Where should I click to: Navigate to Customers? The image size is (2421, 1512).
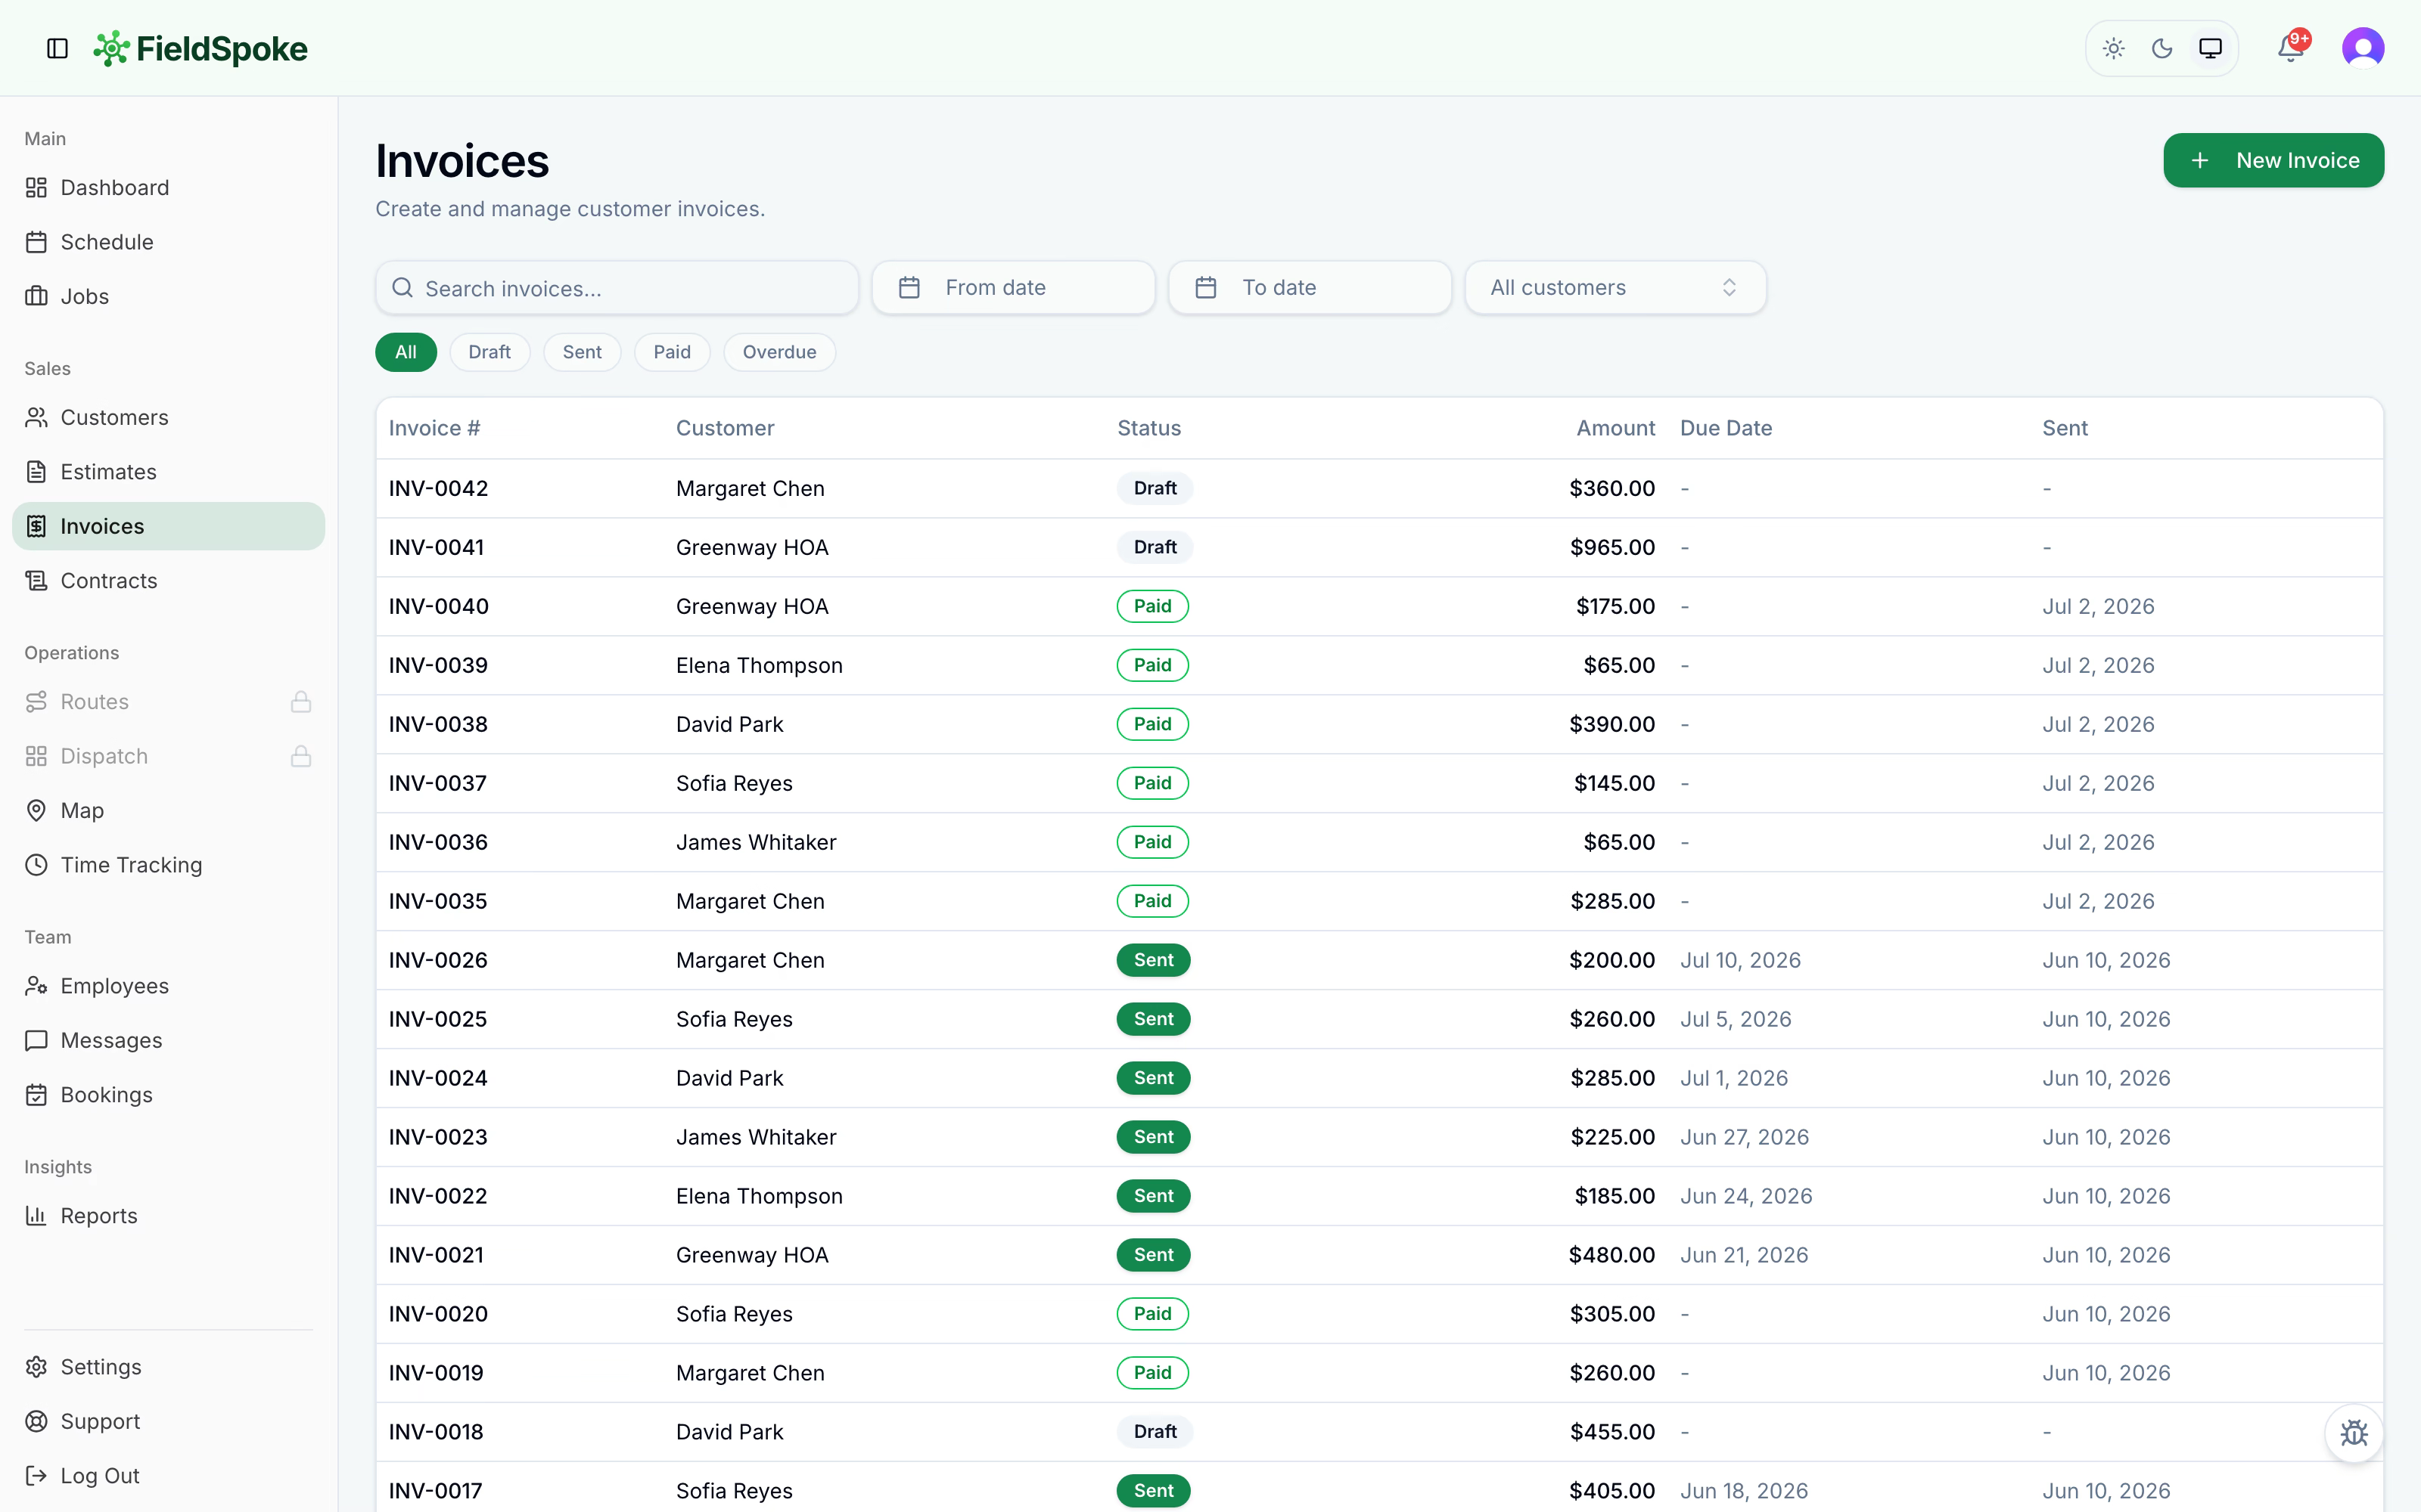[x=168, y=418]
